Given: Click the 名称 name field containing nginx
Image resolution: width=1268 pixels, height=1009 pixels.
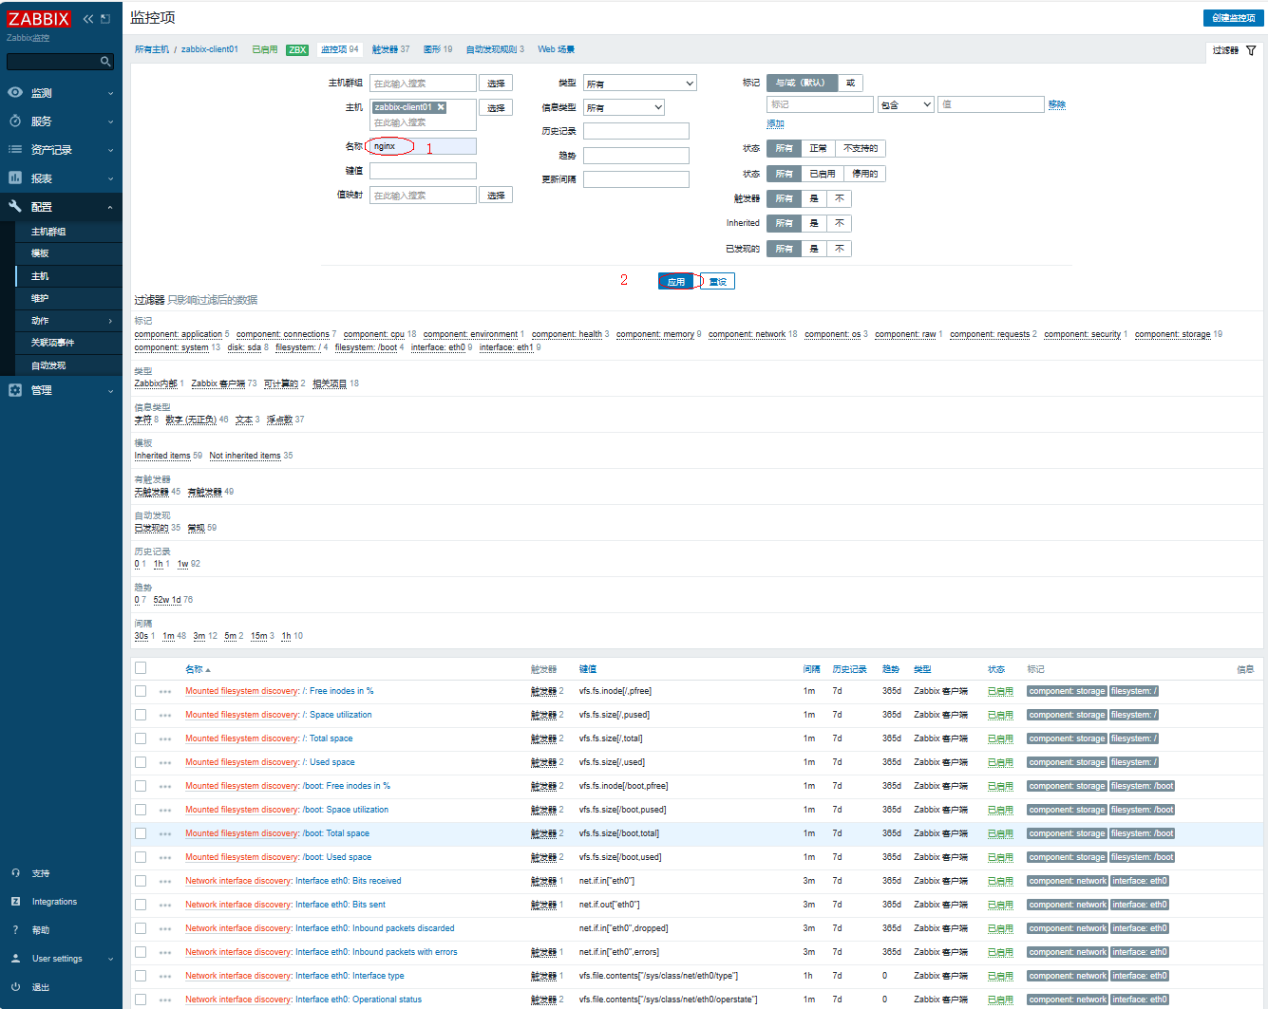Looking at the screenshot, I should click(x=423, y=146).
